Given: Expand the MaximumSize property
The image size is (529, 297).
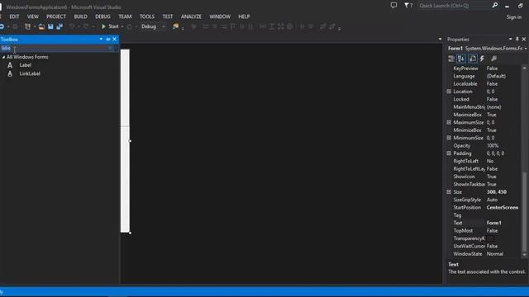Looking at the screenshot, I should [x=449, y=123].
